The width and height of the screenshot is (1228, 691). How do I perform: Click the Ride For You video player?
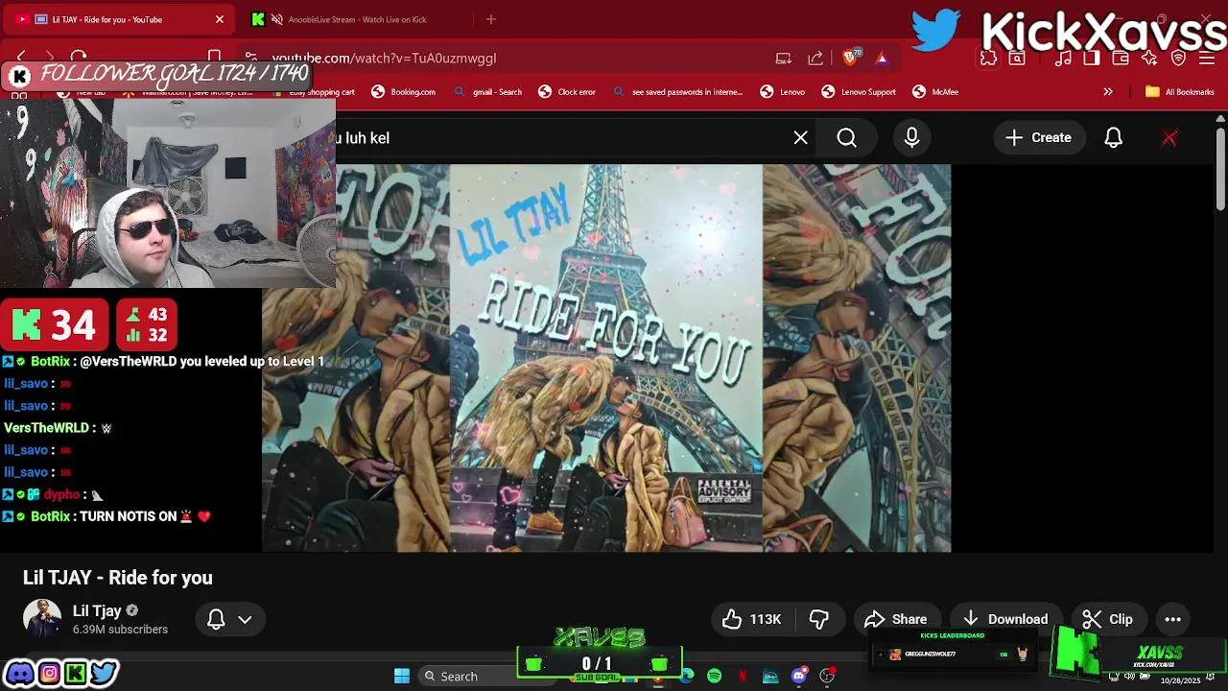coord(606,358)
